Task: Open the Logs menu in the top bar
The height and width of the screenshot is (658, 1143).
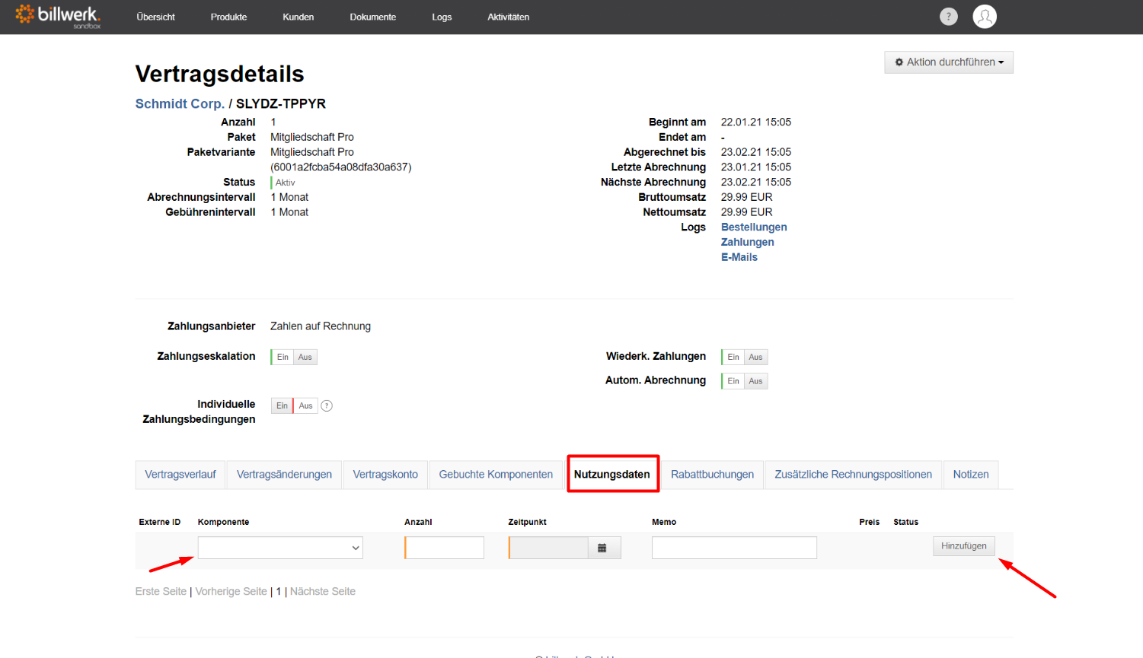Action: click(442, 17)
